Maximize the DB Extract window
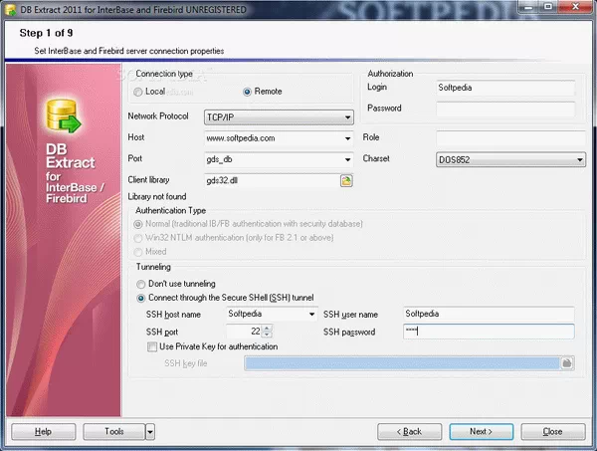 click(x=548, y=7)
